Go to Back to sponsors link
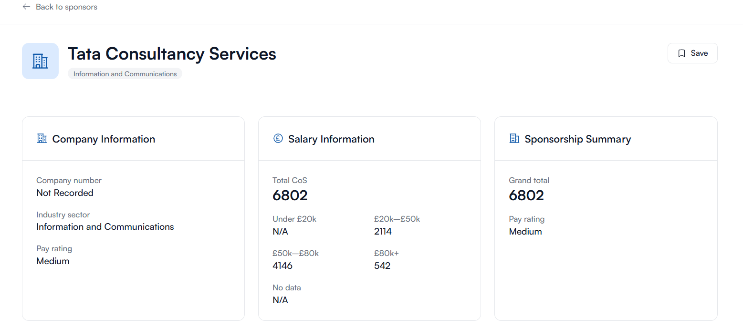The image size is (743, 328). [66, 7]
